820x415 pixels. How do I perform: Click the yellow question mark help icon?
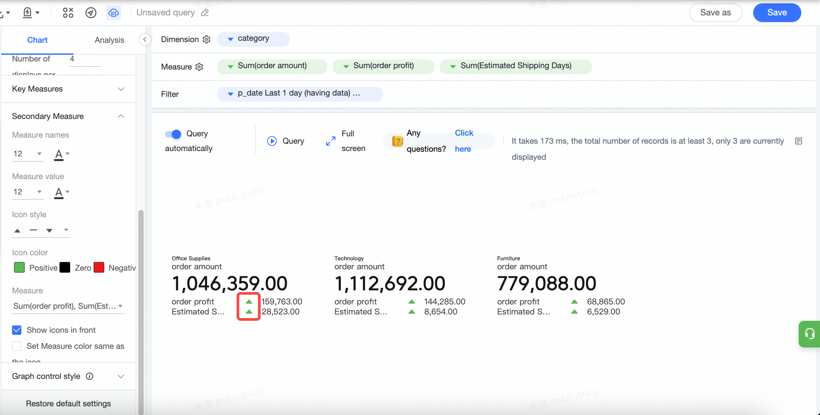398,141
